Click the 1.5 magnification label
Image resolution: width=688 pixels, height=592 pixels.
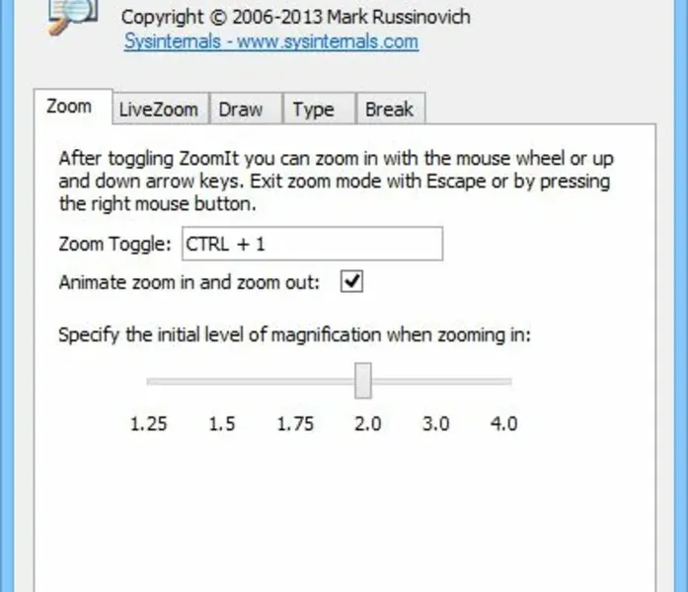222,424
